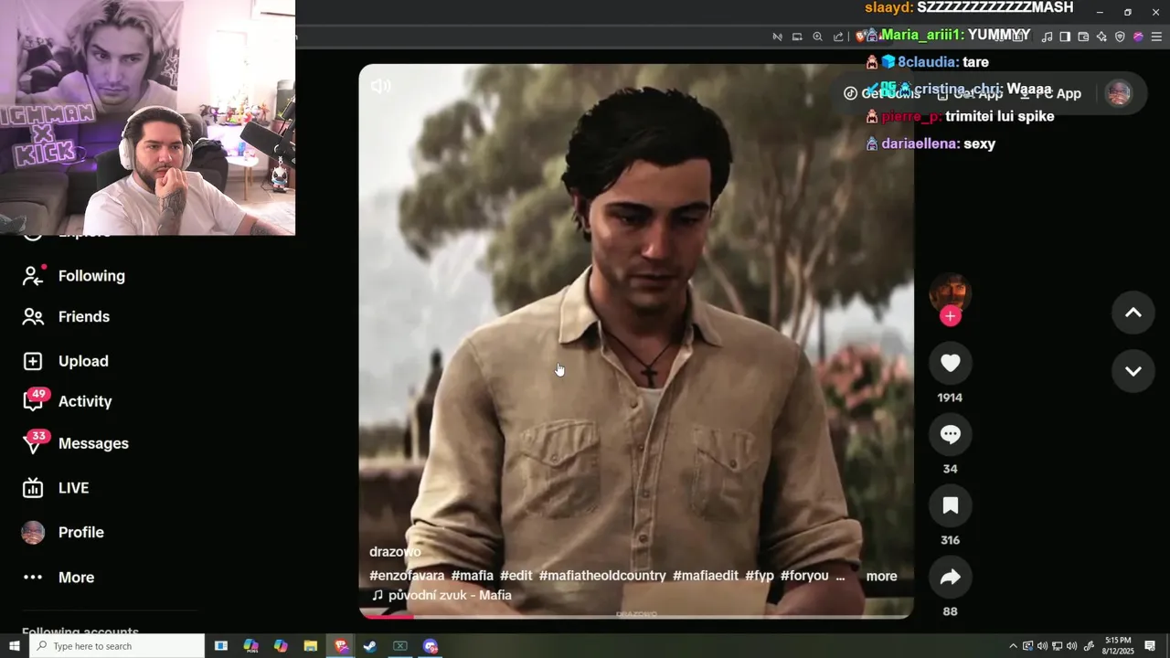Open the LIVE section in the sidebar
Image resolution: width=1170 pixels, height=658 pixels.
pos(56,488)
